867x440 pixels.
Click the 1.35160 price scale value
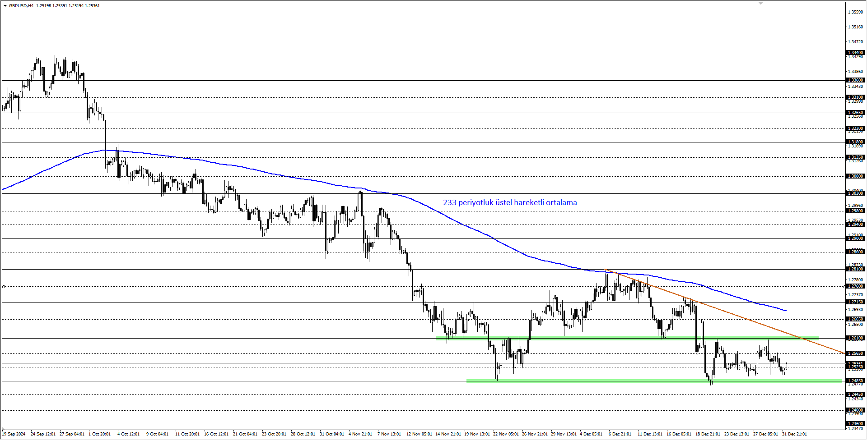click(x=856, y=27)
